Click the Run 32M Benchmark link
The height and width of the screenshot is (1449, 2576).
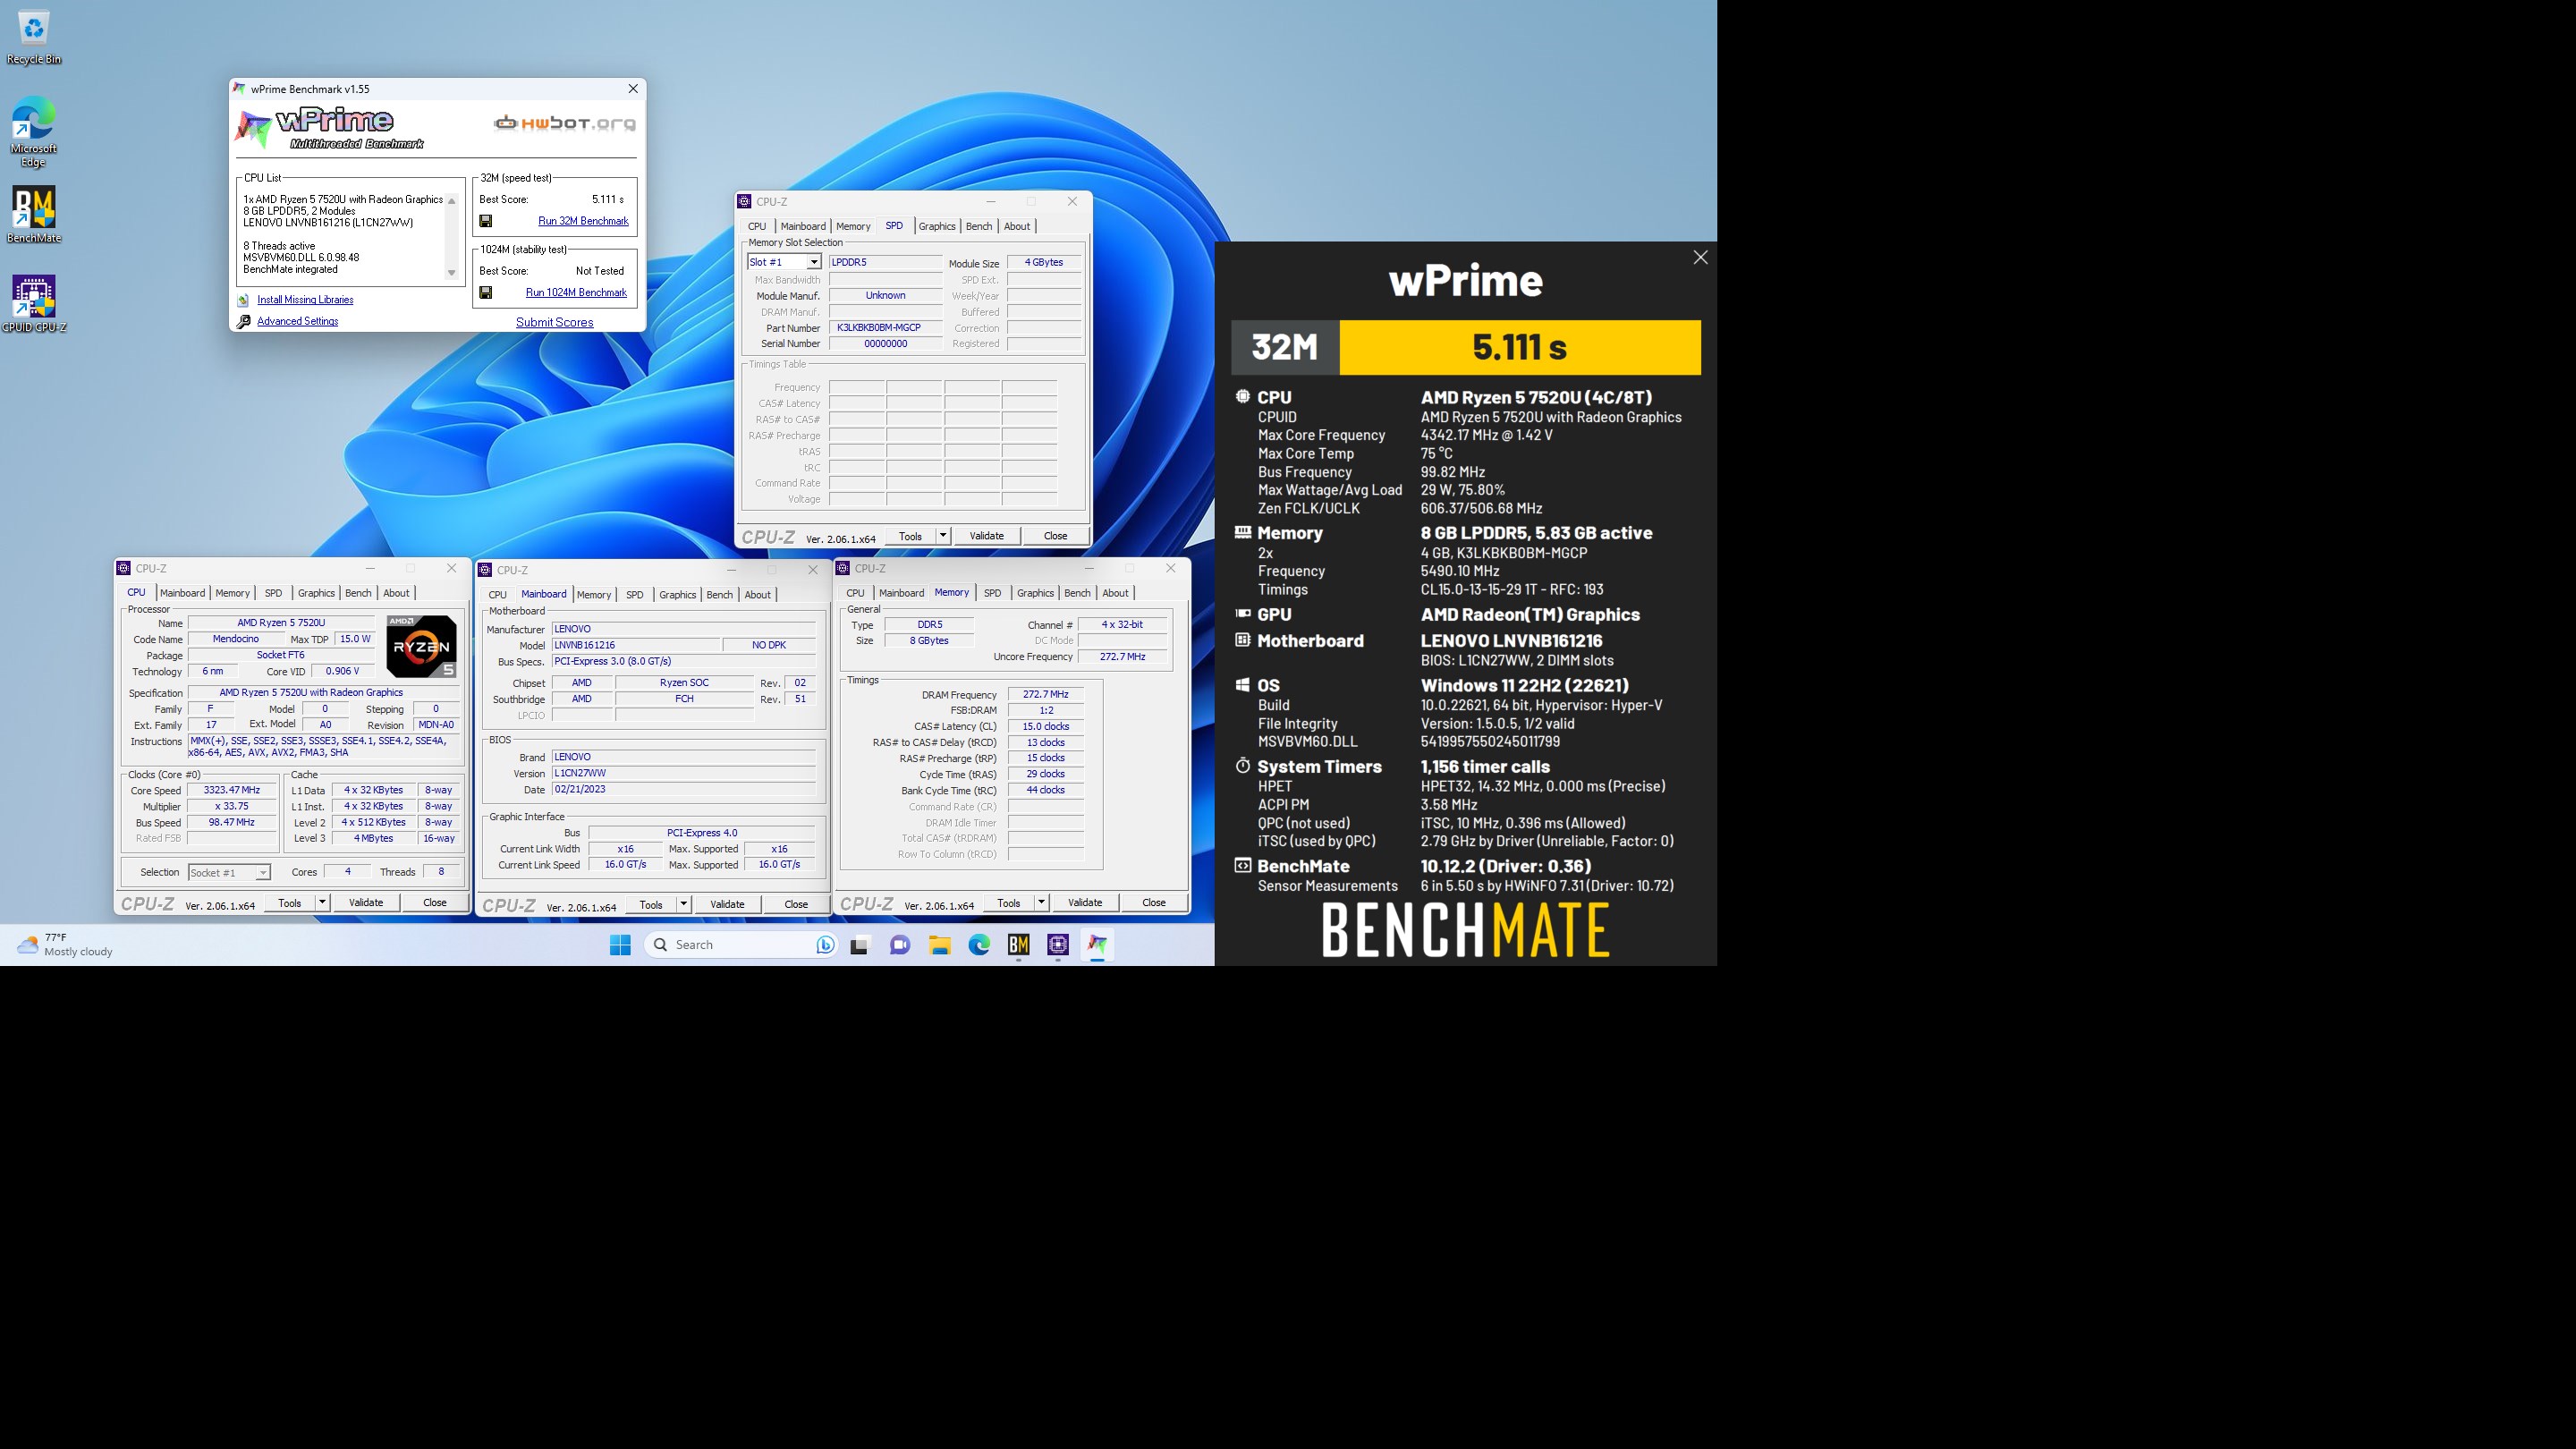583,221
